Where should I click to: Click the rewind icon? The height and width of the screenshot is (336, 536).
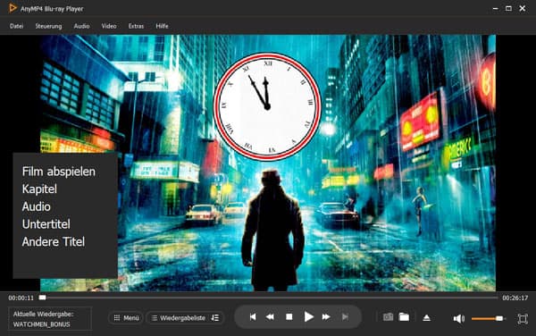[270, 317]
